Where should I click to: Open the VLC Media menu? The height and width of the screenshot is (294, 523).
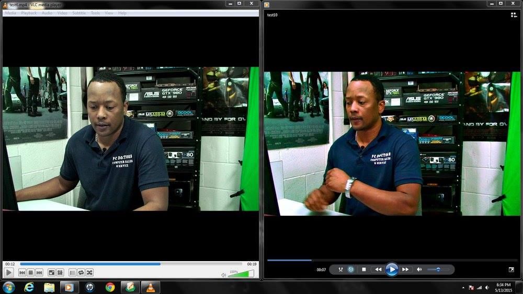pos(10,13)
